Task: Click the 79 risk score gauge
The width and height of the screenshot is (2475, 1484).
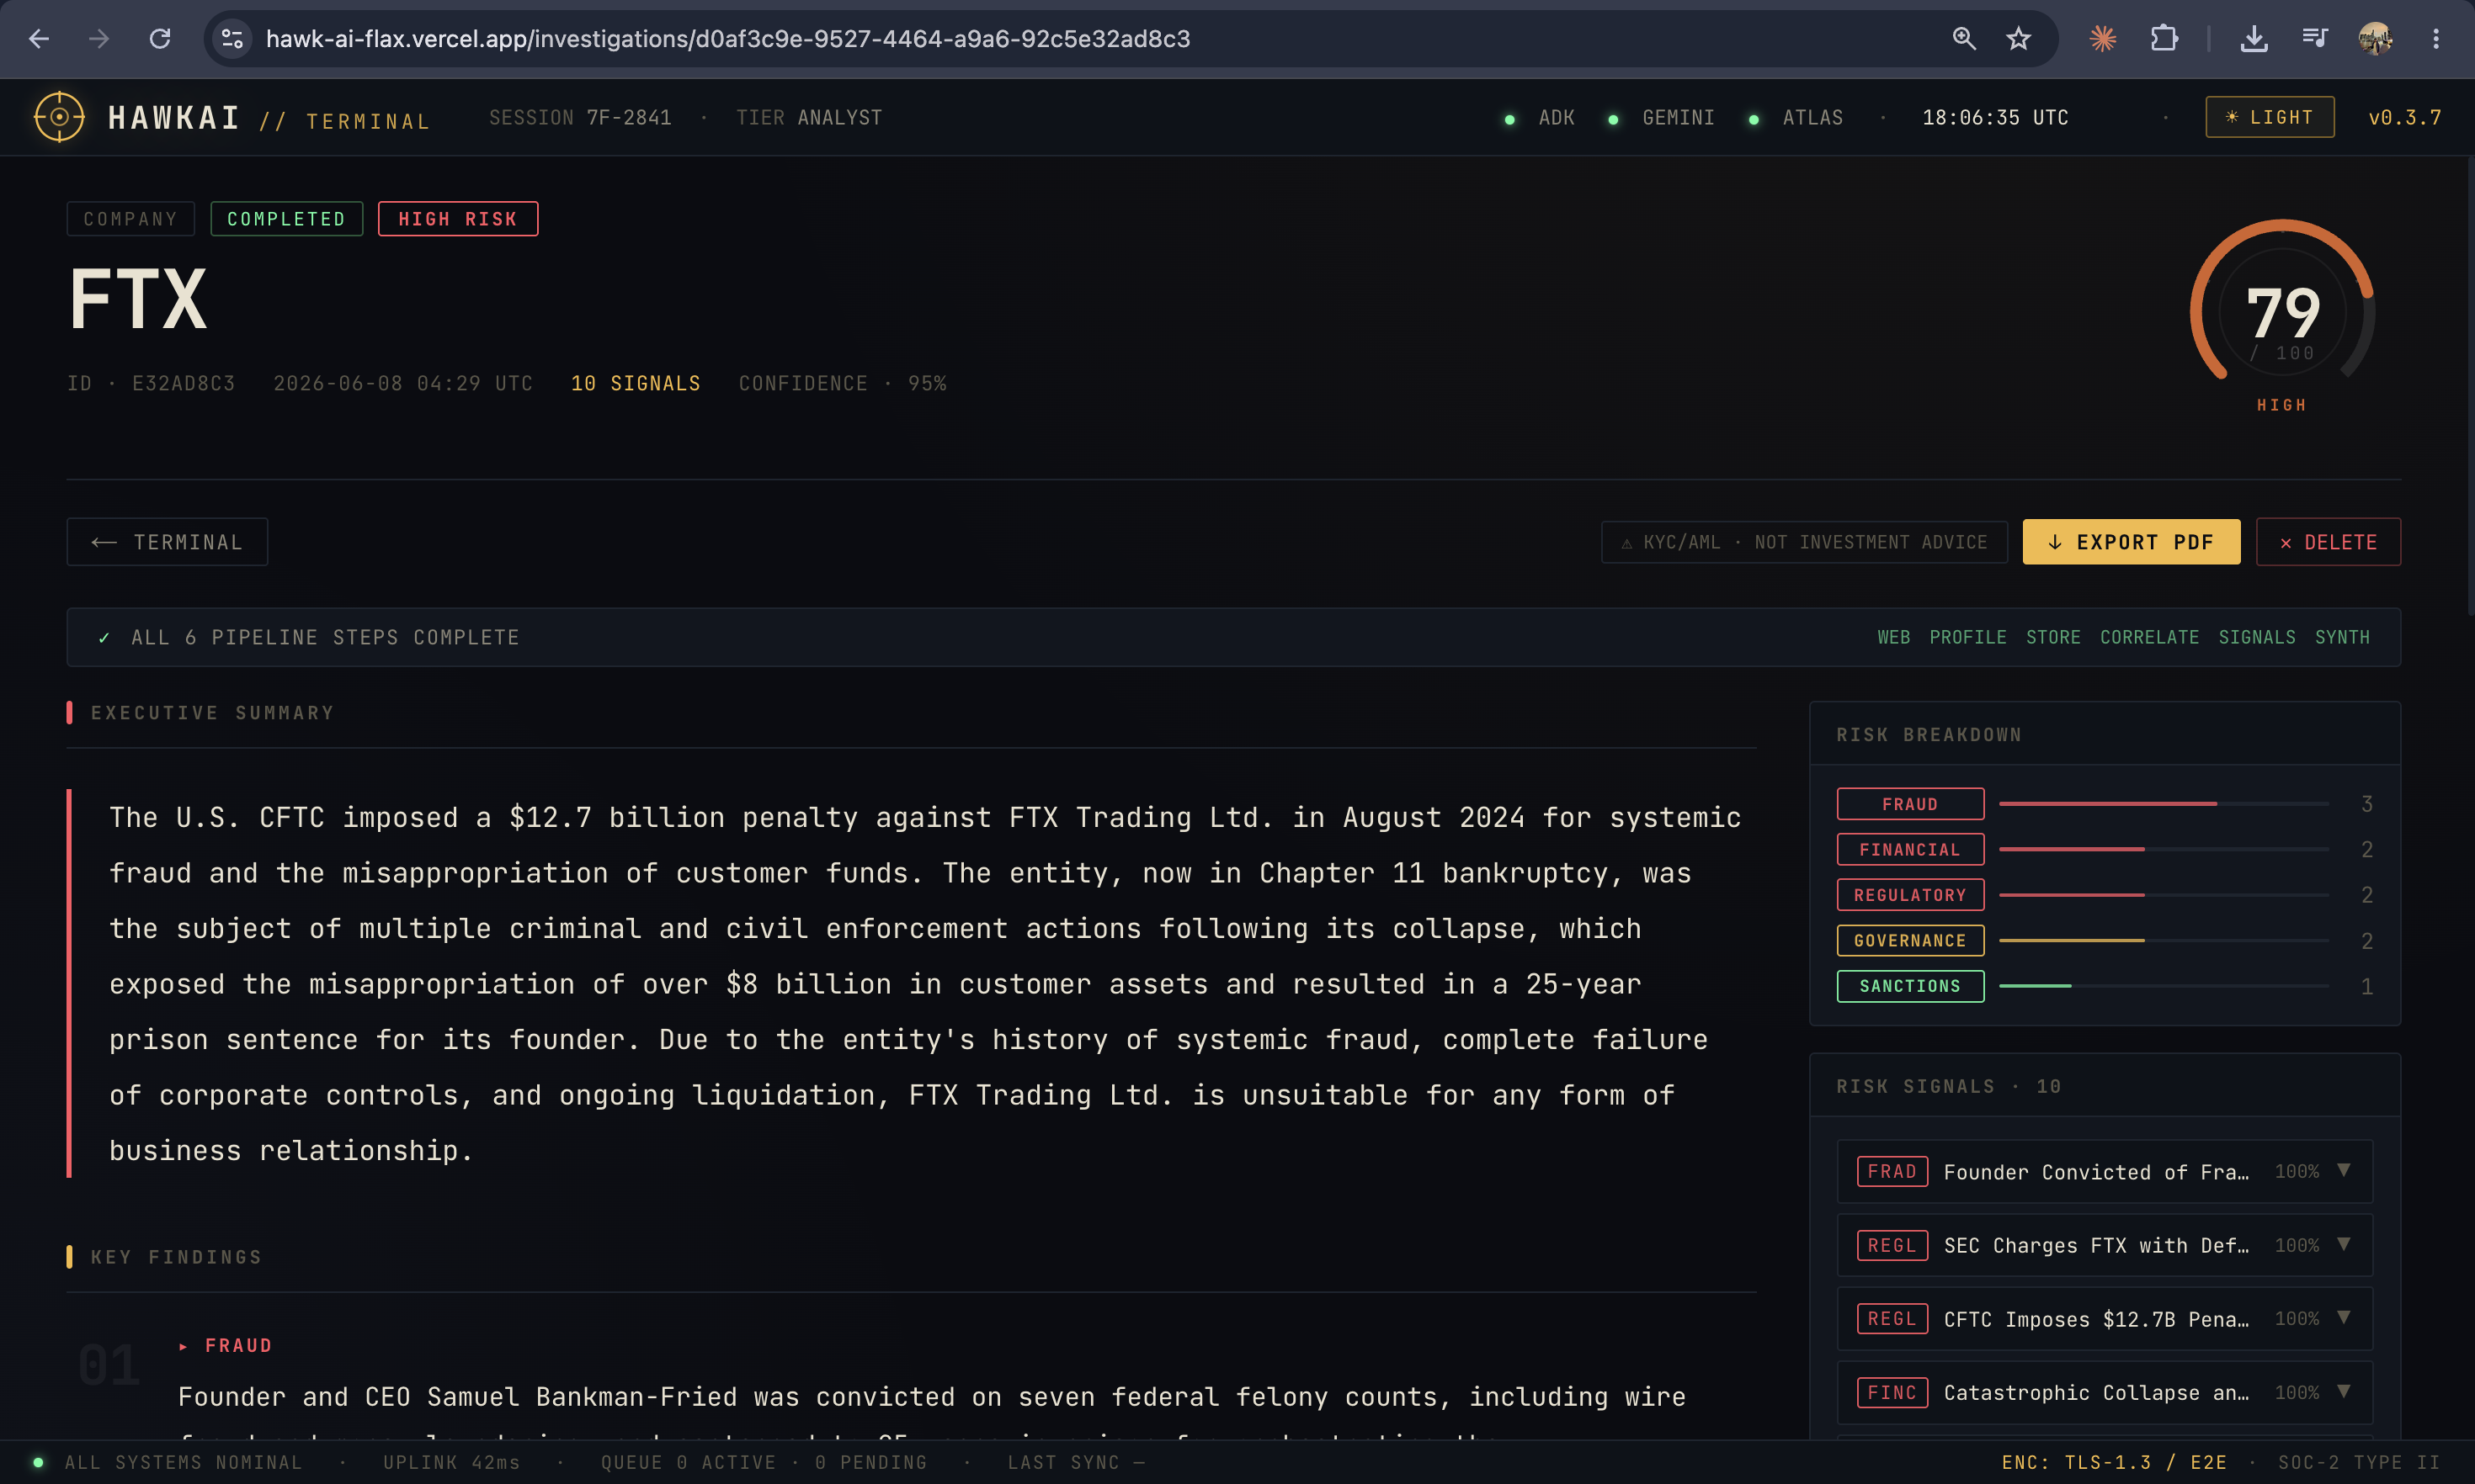Action: (x=2282, y=312)
